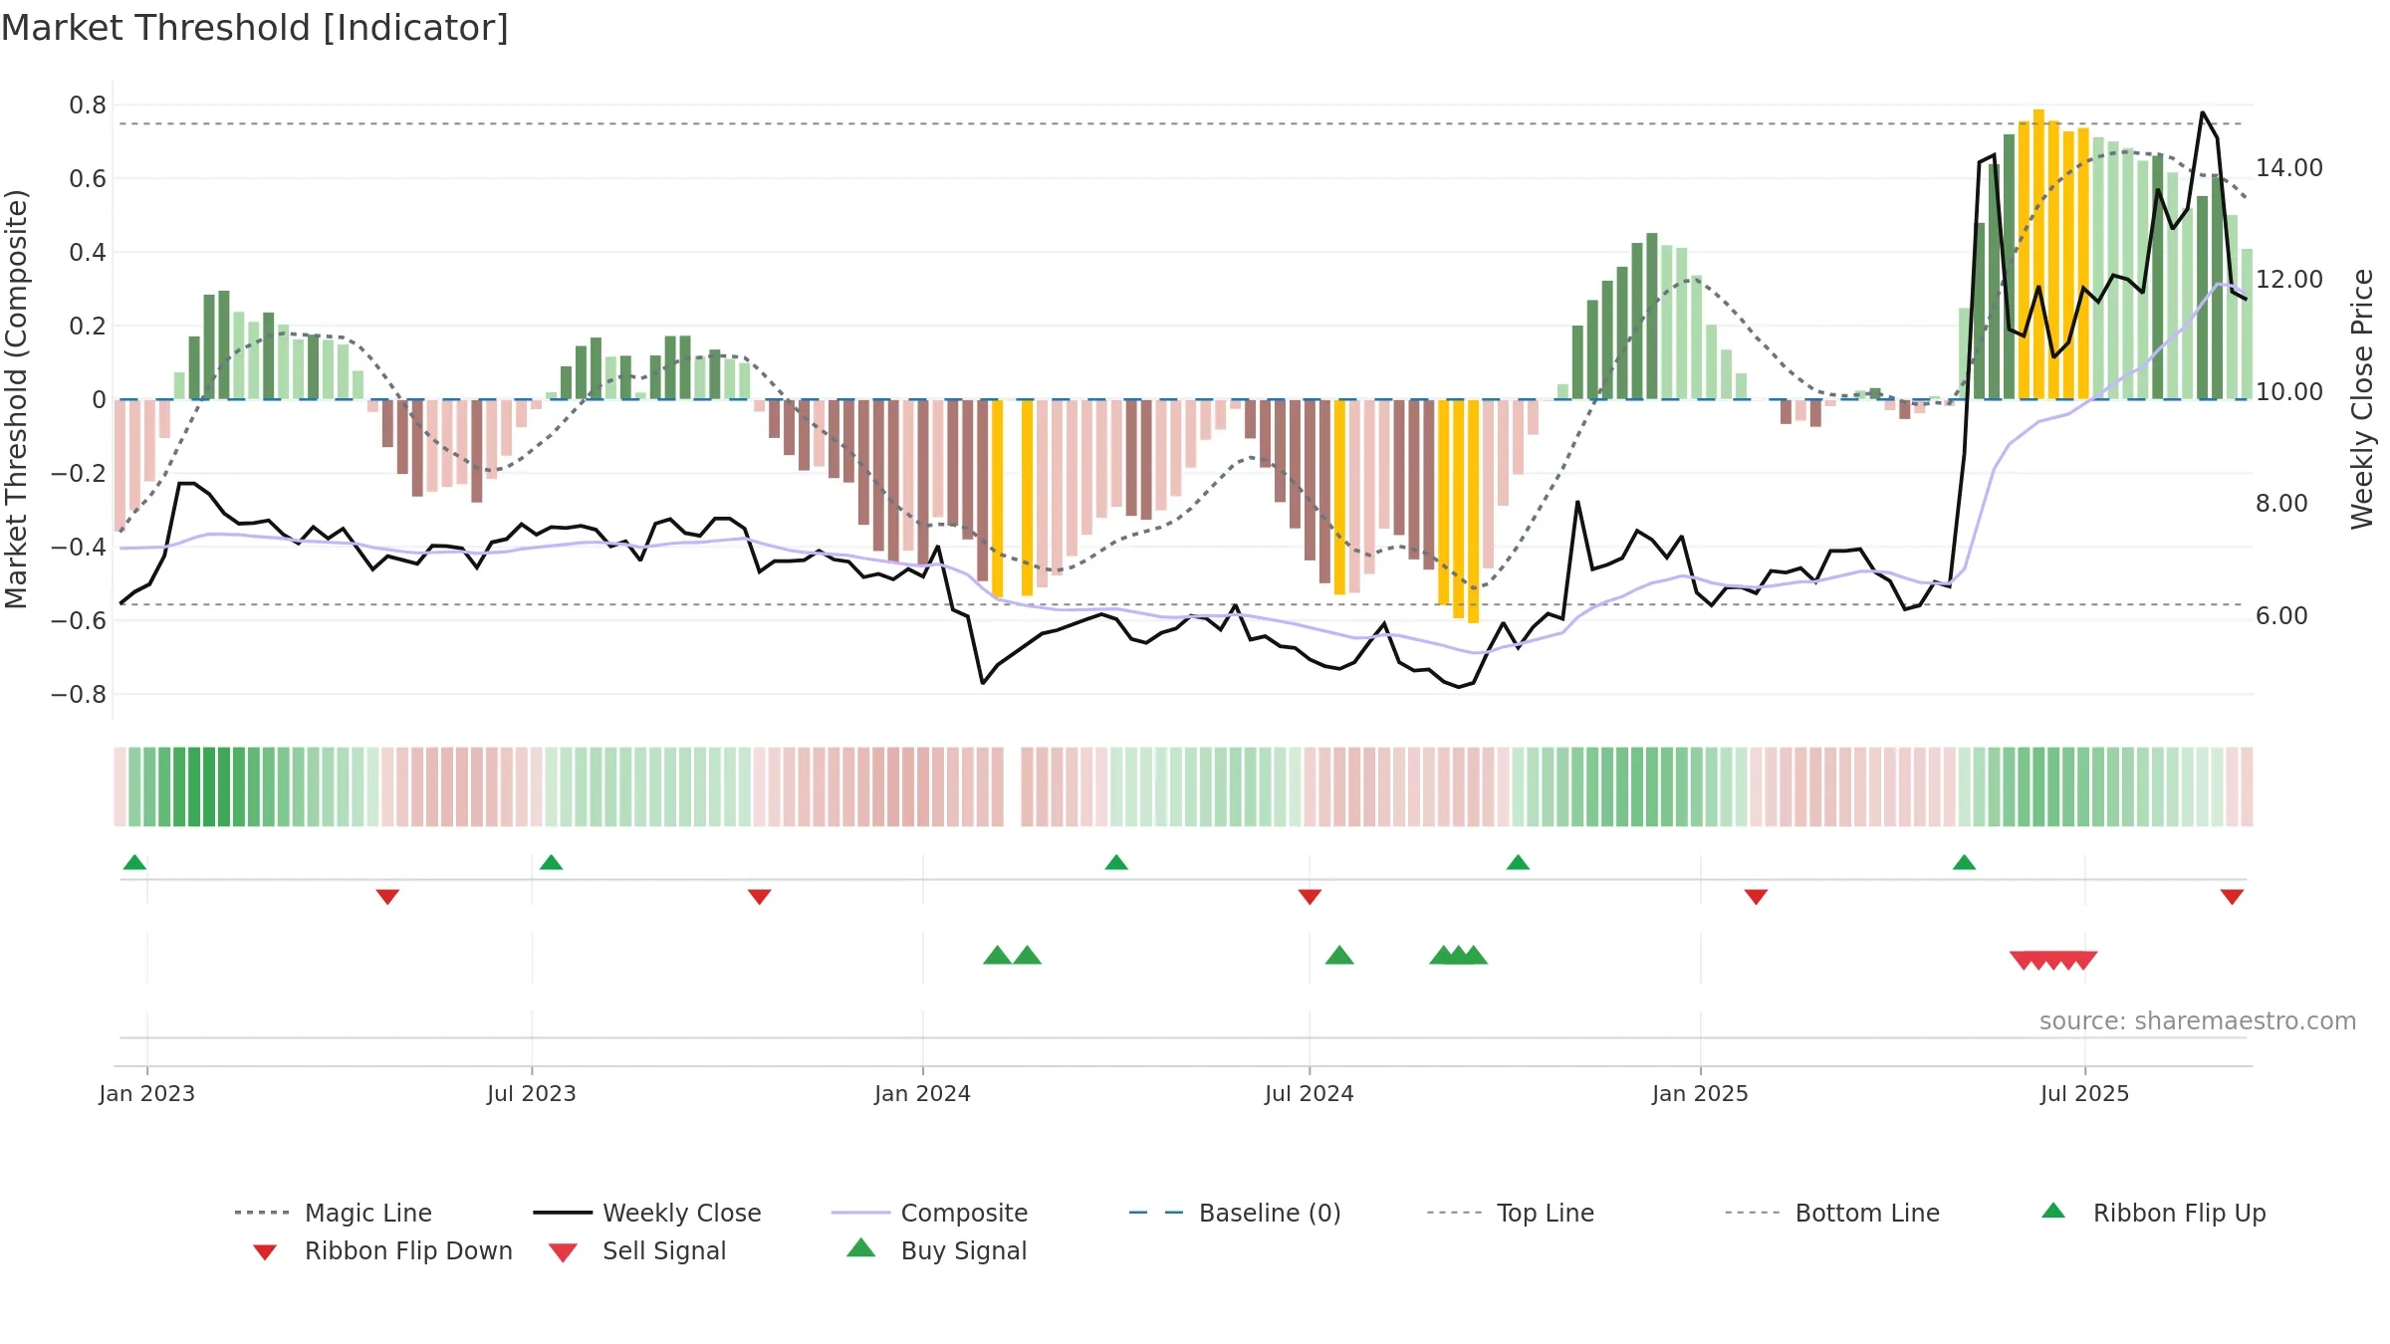Click the darkest green ribbon segment in early 2023

(x=209, y=786)
